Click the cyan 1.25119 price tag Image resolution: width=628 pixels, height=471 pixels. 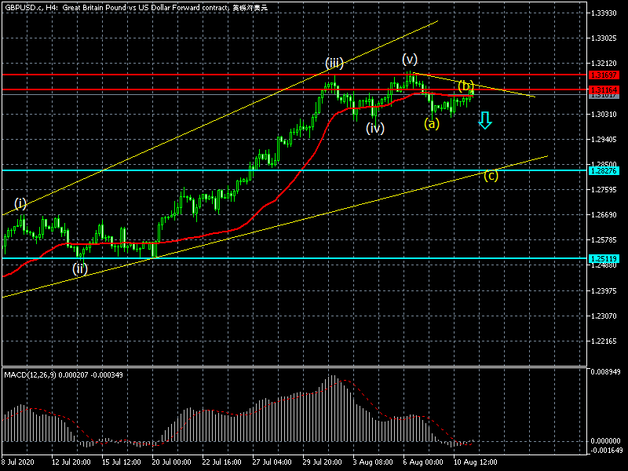coord(604,259)
